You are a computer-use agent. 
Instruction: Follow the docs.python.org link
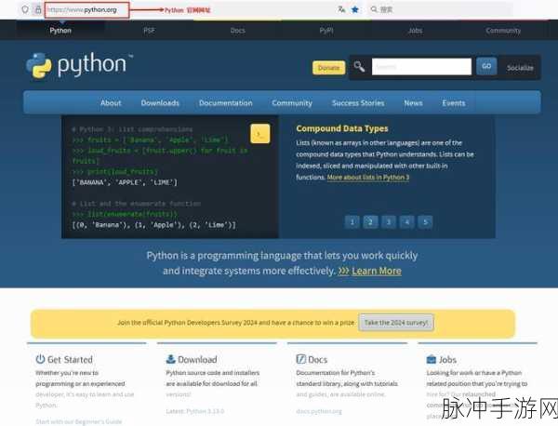click(x=319, y=411)
